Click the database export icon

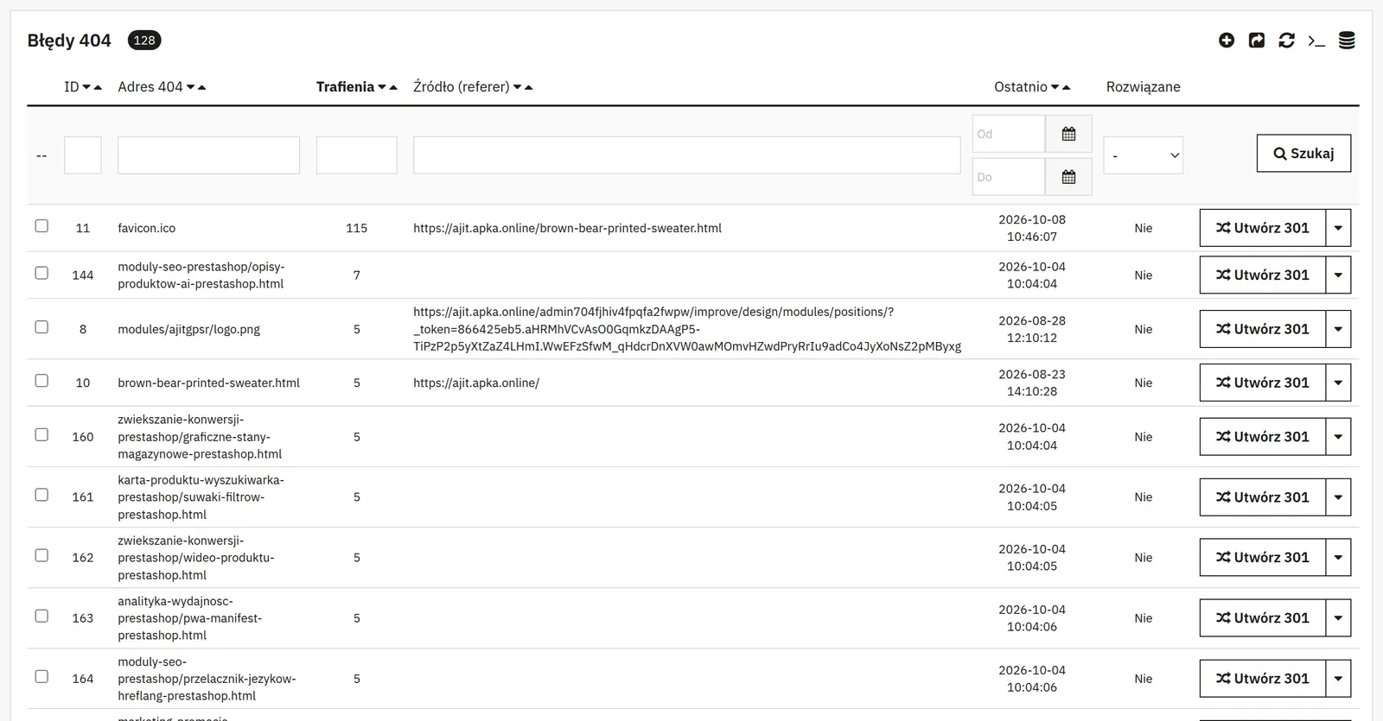(x=1347, y=41)
